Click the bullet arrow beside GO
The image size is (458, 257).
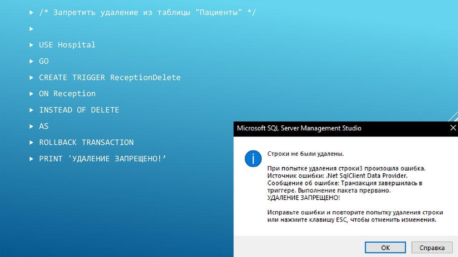pos(31,61)
